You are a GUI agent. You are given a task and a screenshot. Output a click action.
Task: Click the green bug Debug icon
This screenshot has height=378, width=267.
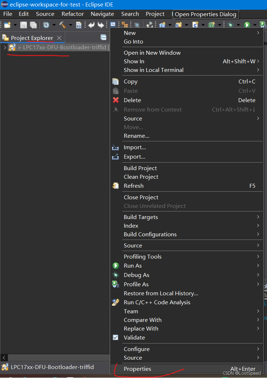[231, 25]
